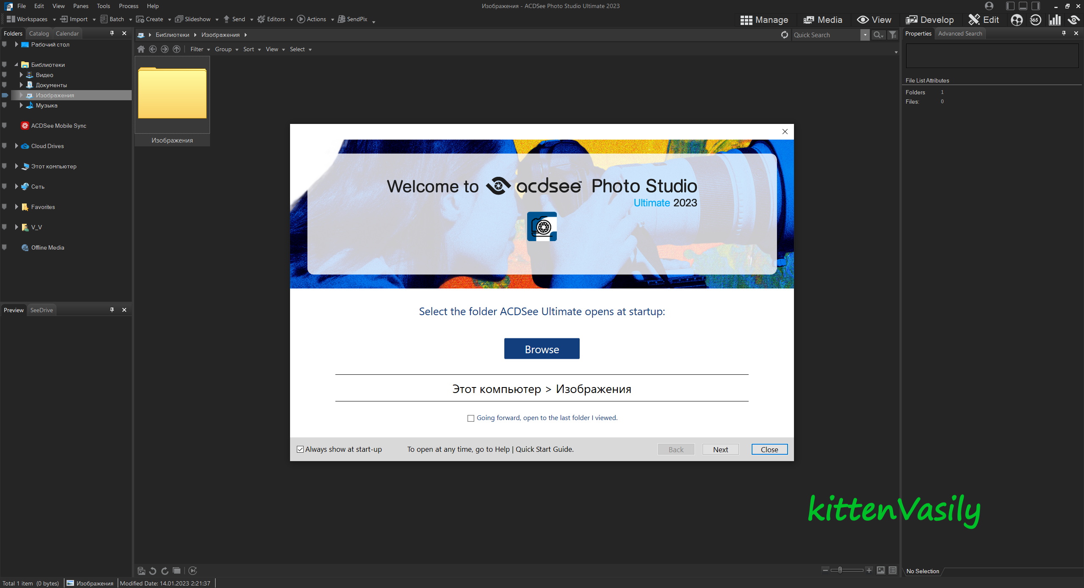Viewport: 1084px width, 588px height.
Task: Pin the Properties pane
Action: coord(1064,33)
